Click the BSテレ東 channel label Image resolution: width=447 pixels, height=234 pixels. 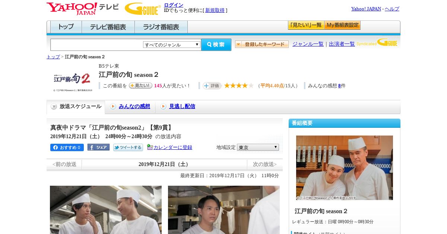[x=109, y=66]
